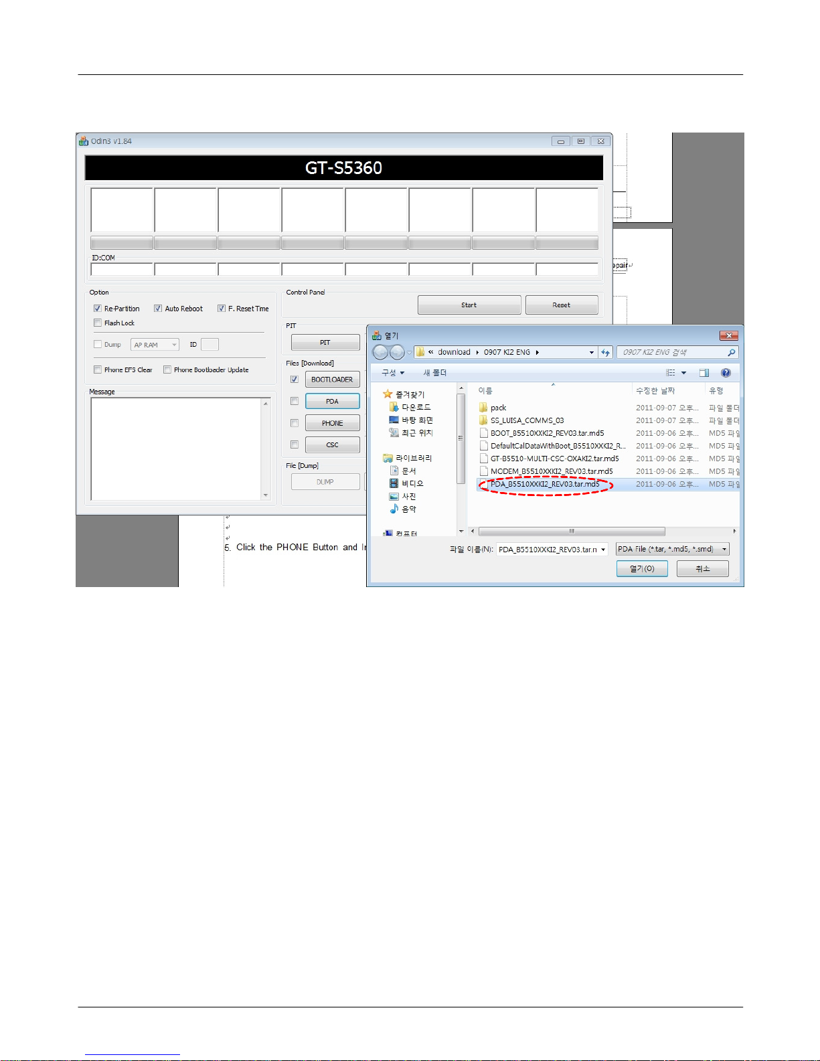The width and height of the screenshot is (820, 1061).
Task: Uncheck Auto Reboot option
Action: point(158,309)
